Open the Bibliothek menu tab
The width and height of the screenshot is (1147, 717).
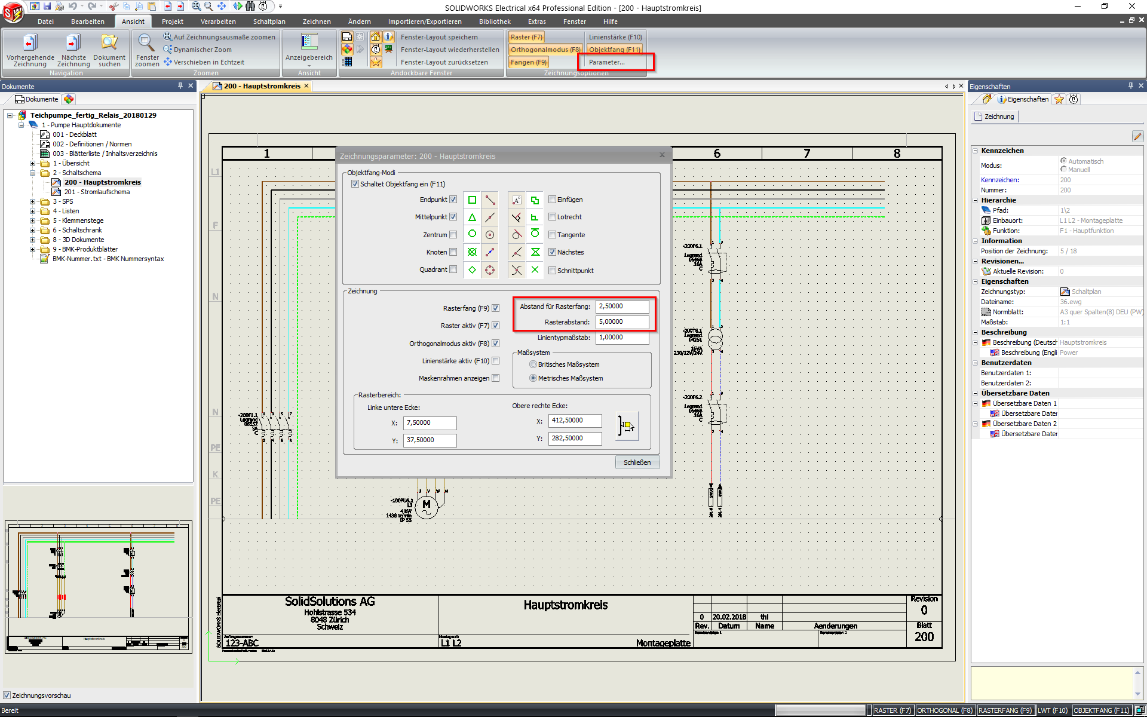(494, 22)
